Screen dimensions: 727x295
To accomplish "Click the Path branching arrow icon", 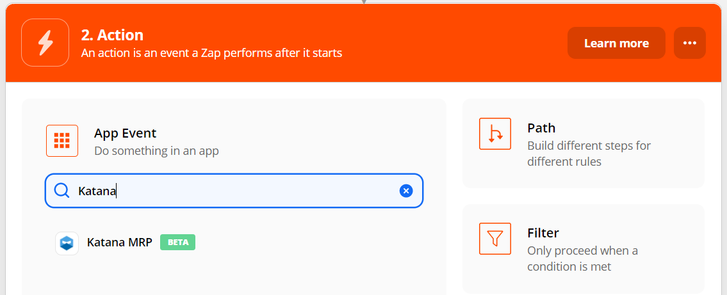I will click(x=495, y=134).
